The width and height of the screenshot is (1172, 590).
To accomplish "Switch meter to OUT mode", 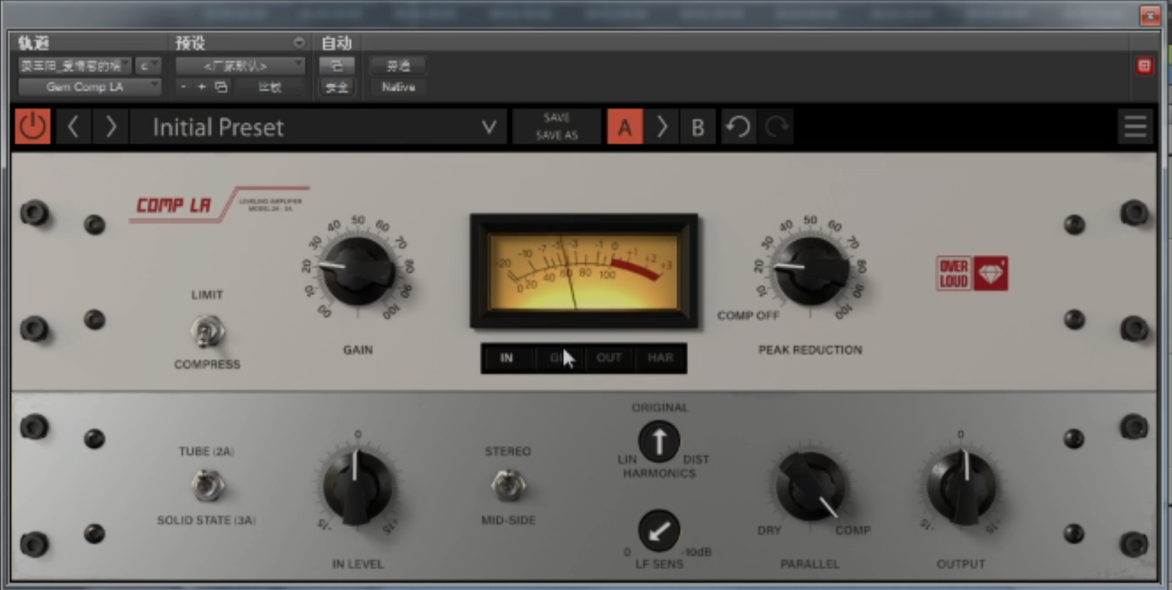I will 608,358.
